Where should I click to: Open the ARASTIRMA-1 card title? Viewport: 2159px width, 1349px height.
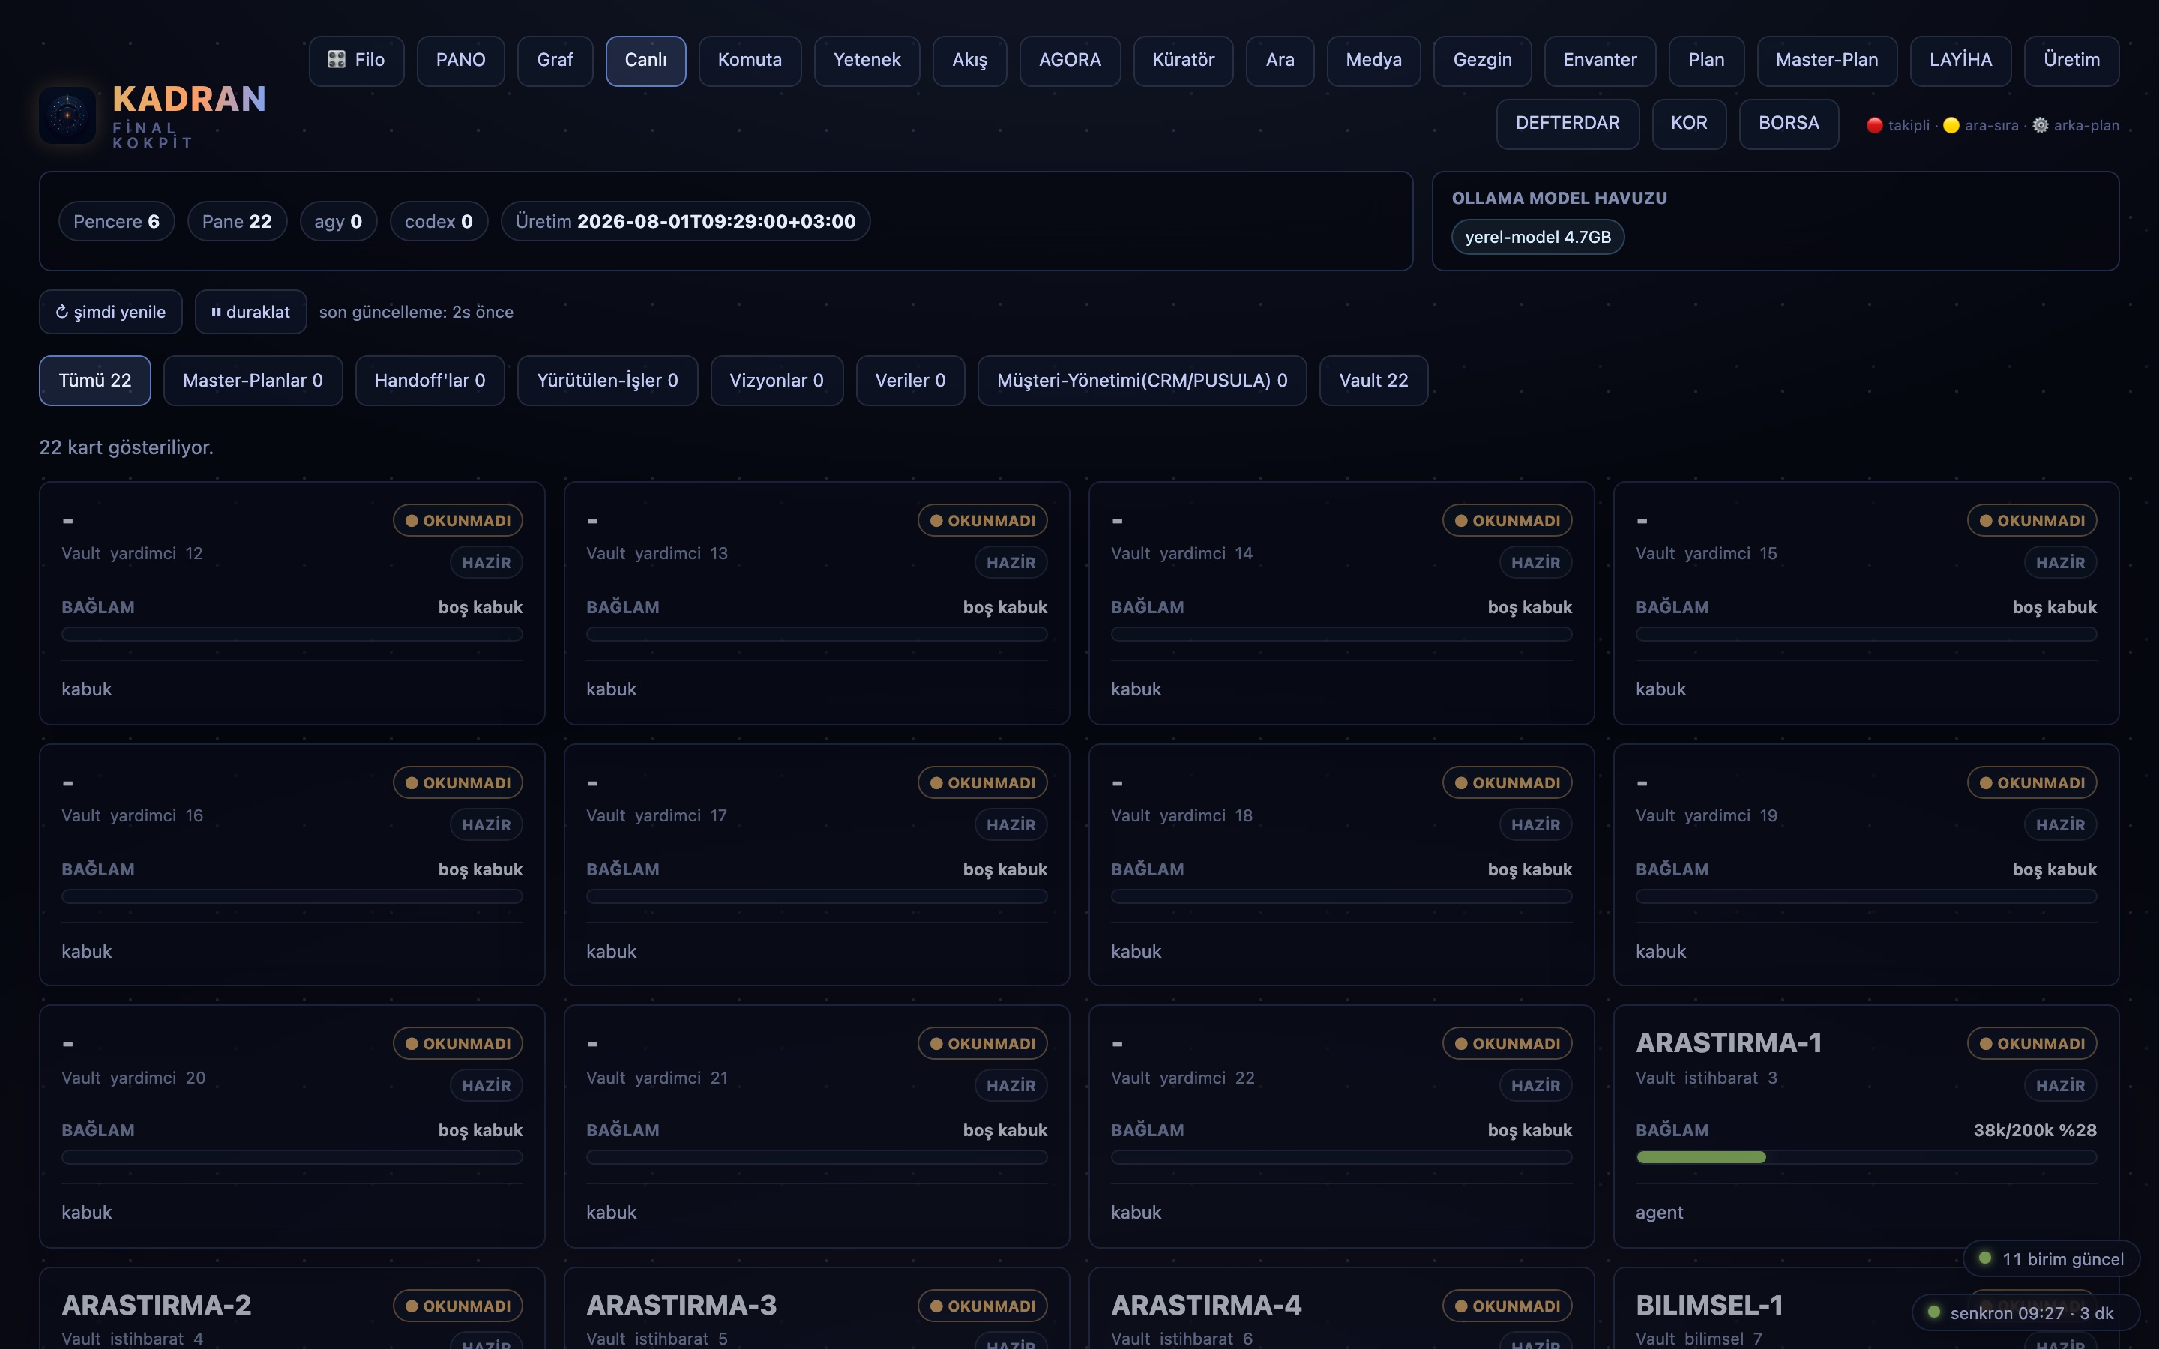click(1728, 1043)
